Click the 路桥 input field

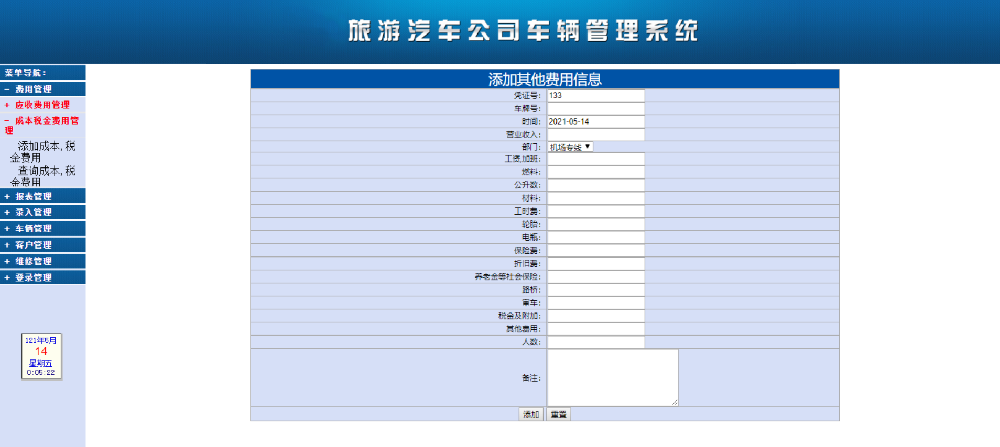coord(596,289)
